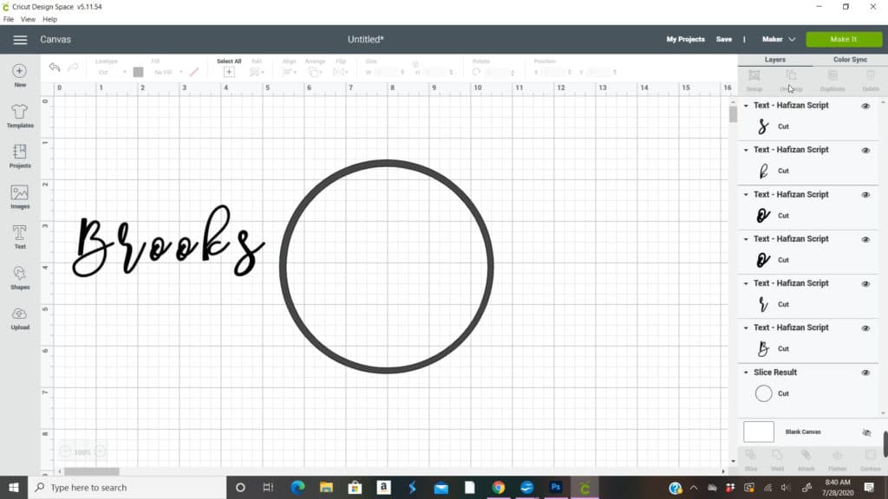Click the Fill color swatch with red slash
This screenshot has width=888, height=499.
pyautogui.click(x=194, y=72)
